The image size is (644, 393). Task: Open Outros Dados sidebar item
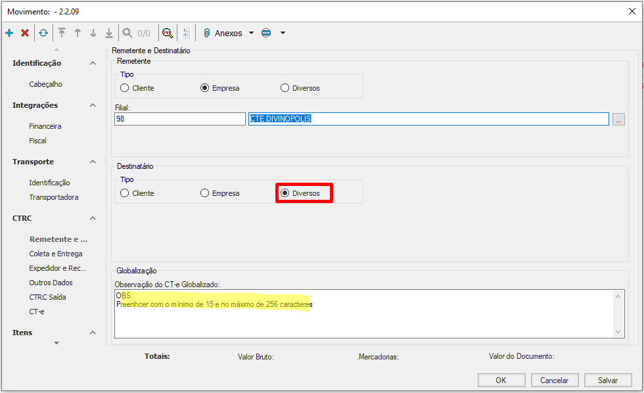(x=51, y=283)
